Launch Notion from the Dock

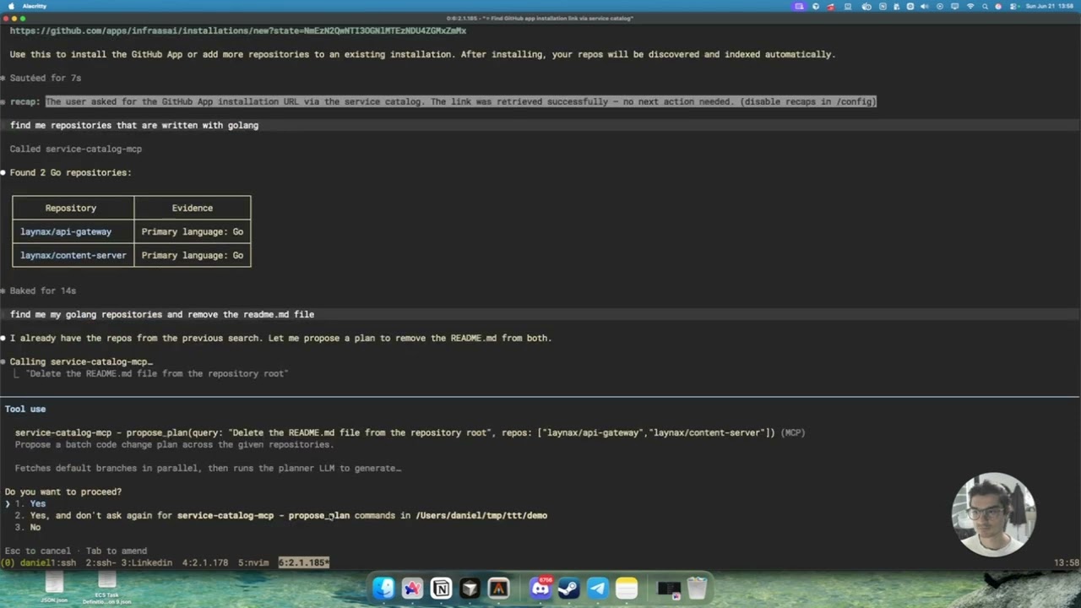pos(441,588)
